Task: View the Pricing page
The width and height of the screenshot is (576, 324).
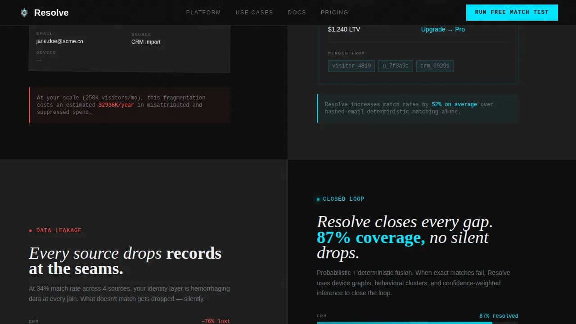Action: [x=334, y=13]
